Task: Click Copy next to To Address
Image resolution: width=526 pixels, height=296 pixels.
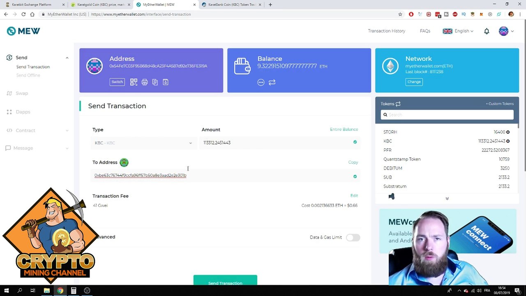Action: 353,162
